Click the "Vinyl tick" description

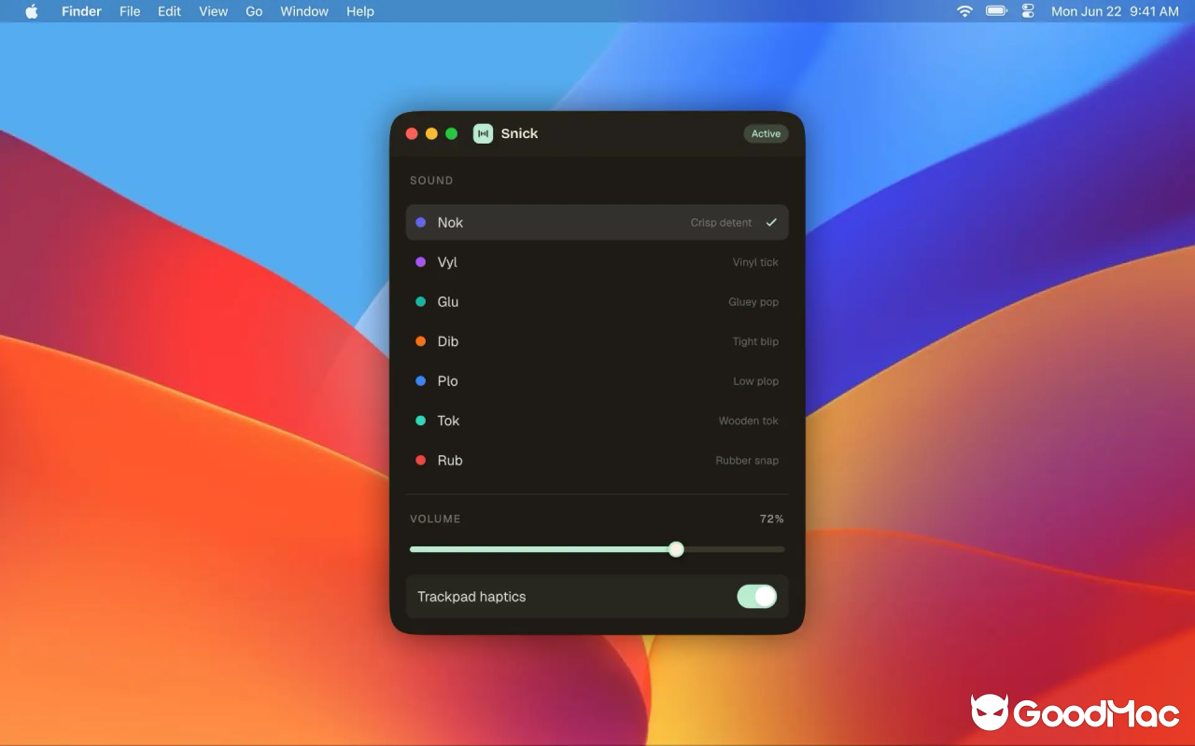pyautogui.click(x=755, y=262)
